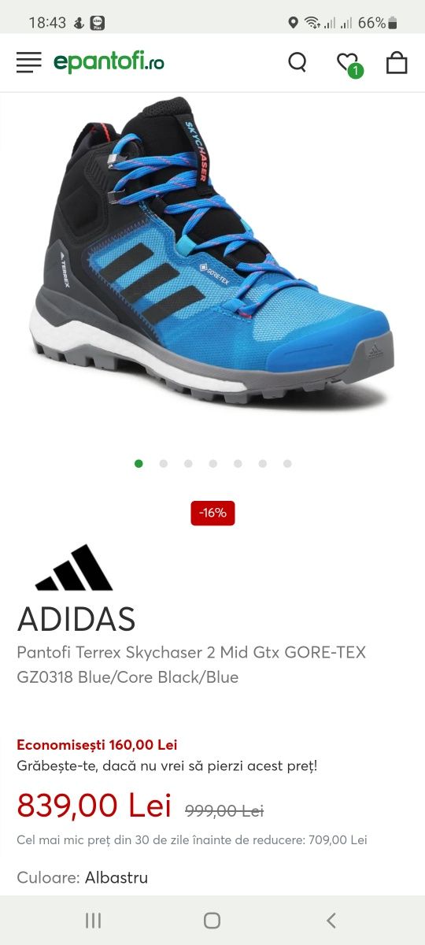Tap the Adidas brand logo
The width and height of the screenshot is (425, 945).
[x=74, y=568]
